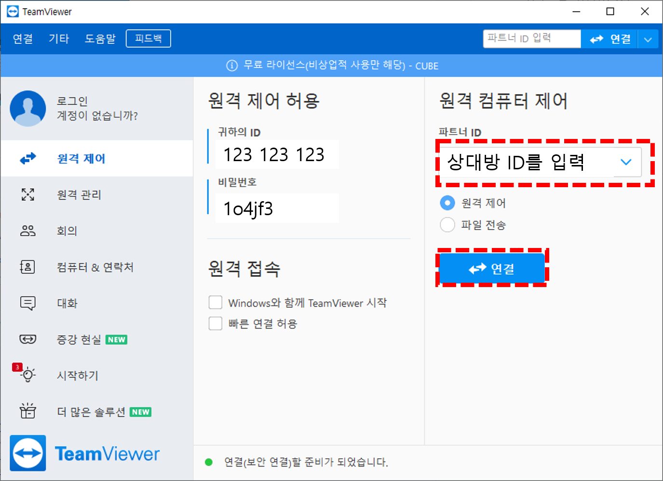Click the NEW badge beside 더 많은 솔루션
Screen dimensions: 663x481
pos(141,412)
